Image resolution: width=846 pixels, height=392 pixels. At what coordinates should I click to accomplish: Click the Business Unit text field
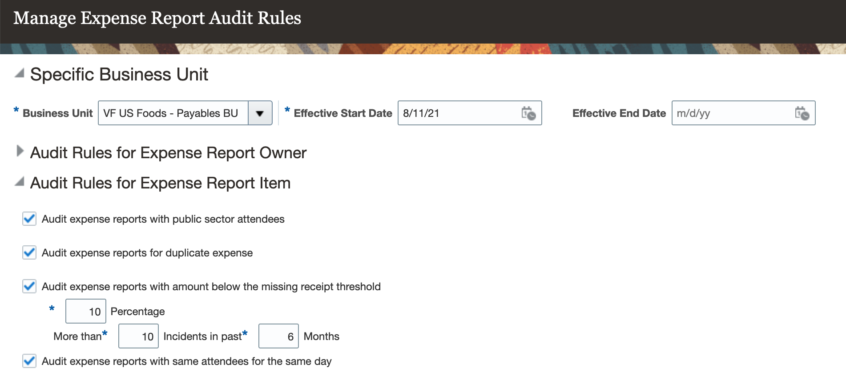(173, 113)
